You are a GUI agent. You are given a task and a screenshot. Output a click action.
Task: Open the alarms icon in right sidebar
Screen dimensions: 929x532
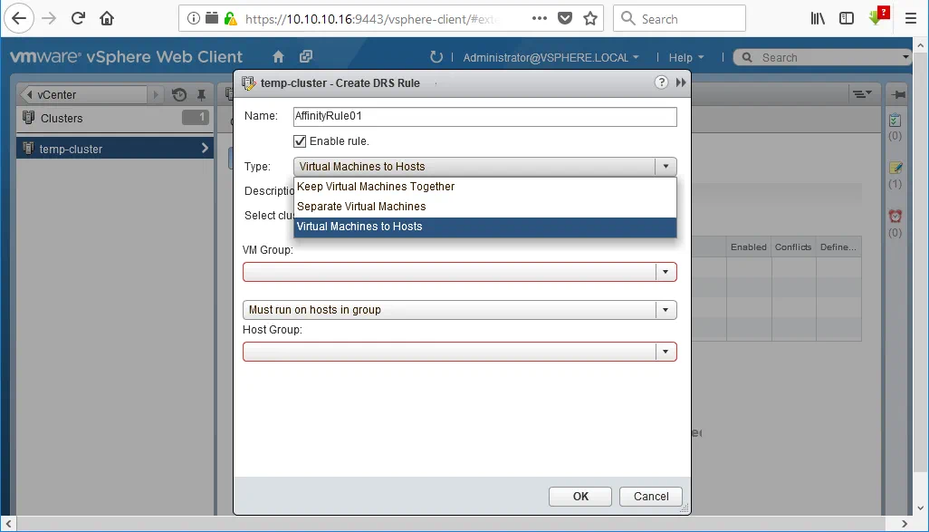[x=895, y=217]
